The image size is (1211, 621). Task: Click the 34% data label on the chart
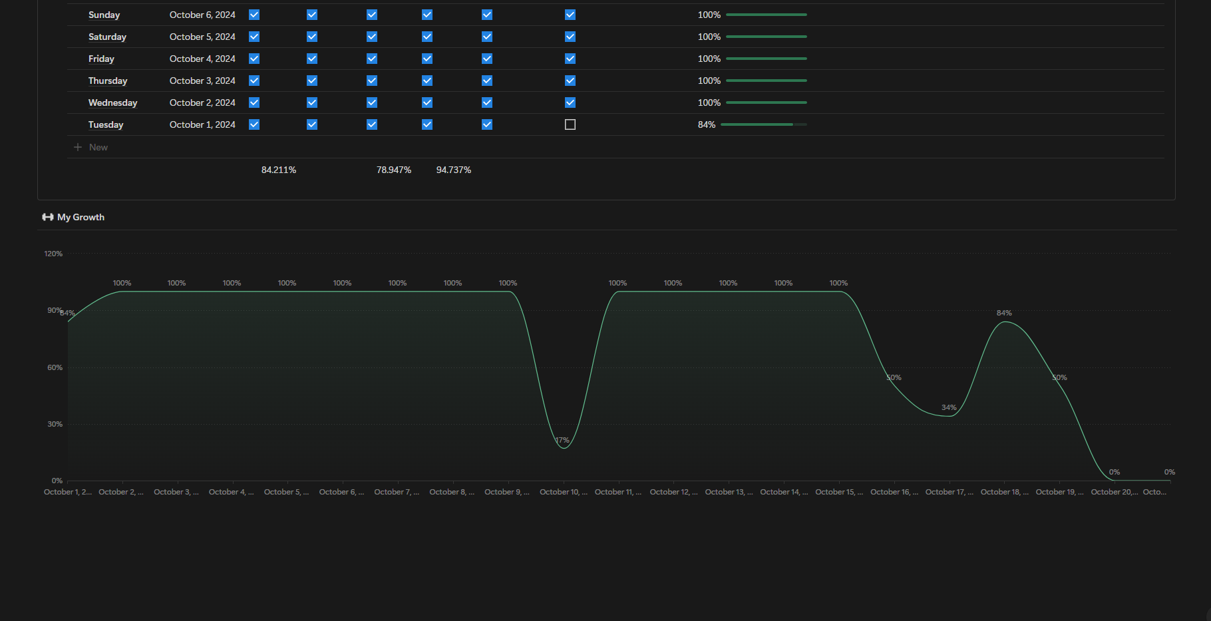(949, 407)
